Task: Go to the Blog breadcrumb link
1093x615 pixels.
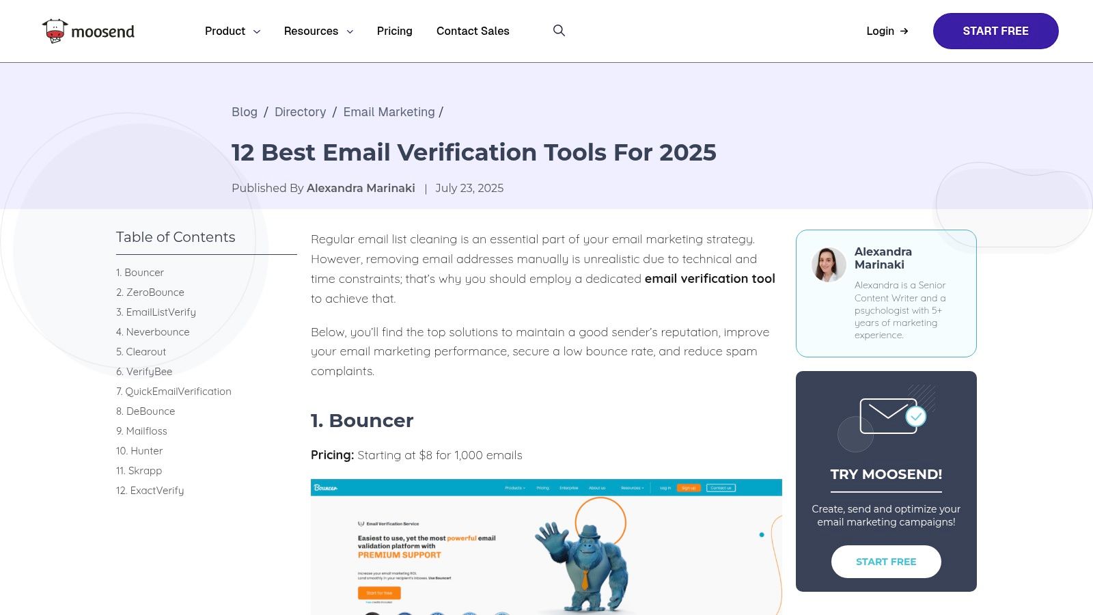Action: [x=245, y=112]
